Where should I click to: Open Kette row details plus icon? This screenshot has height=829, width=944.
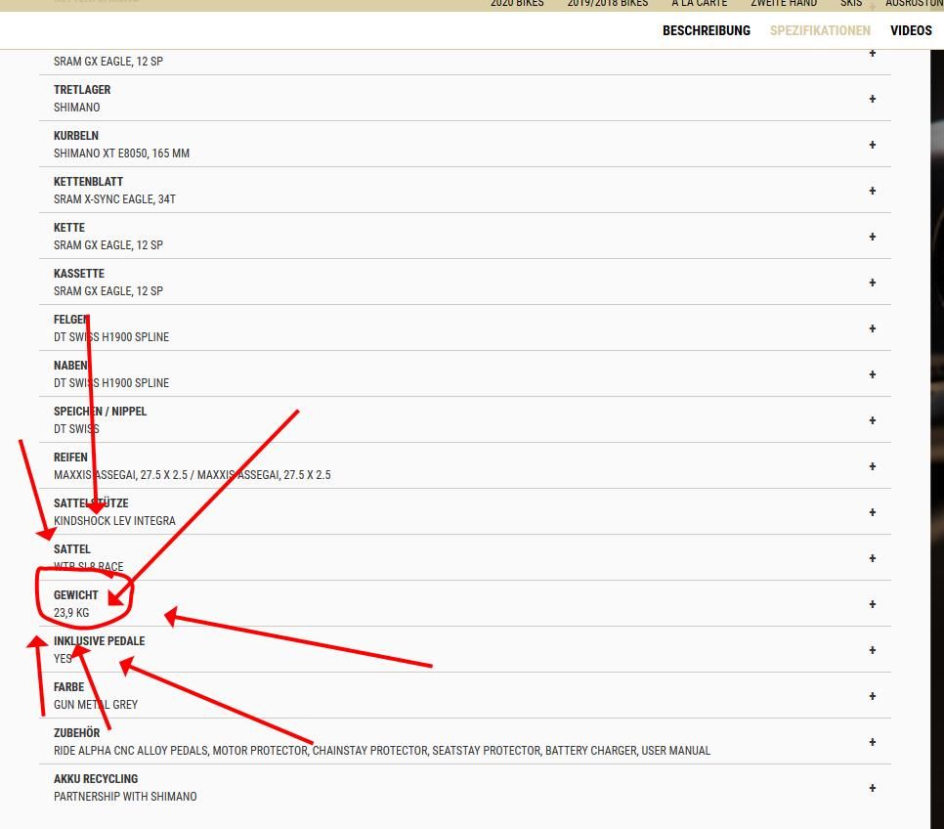click(x=872, y=237)
